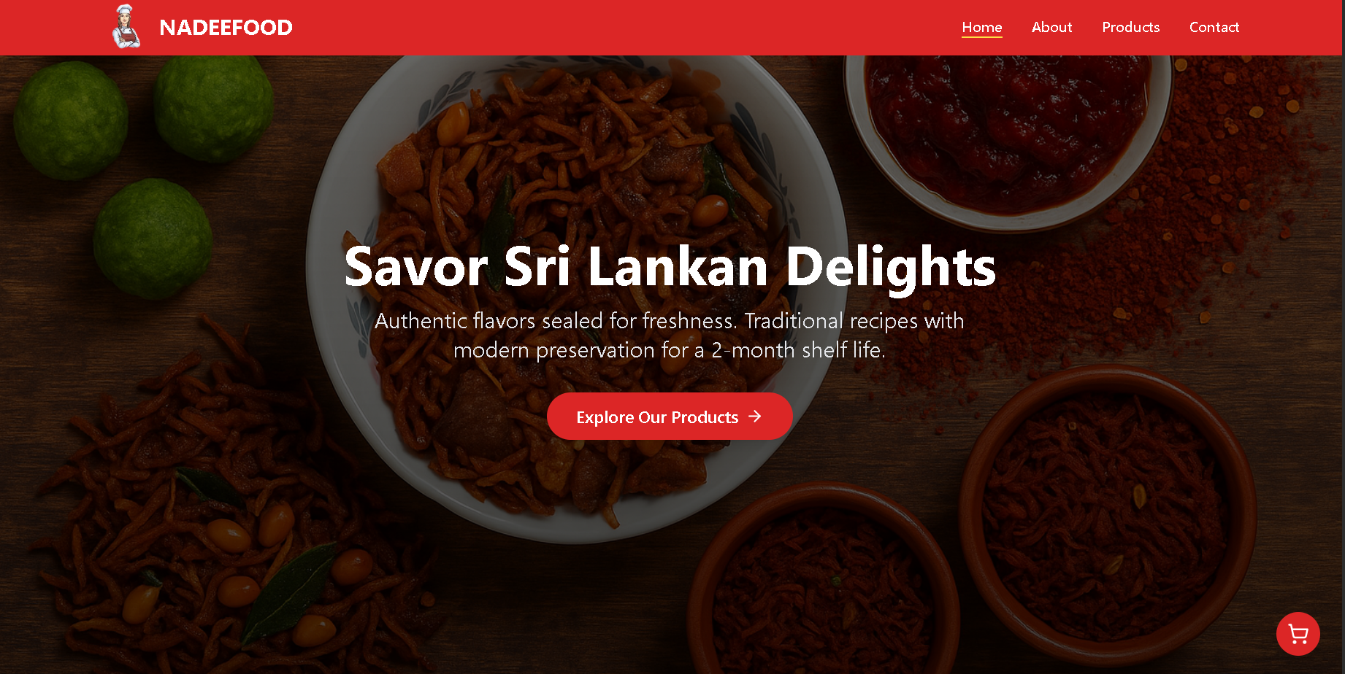Click the Savor Sri Lankan Delights heading

[670, 267]
